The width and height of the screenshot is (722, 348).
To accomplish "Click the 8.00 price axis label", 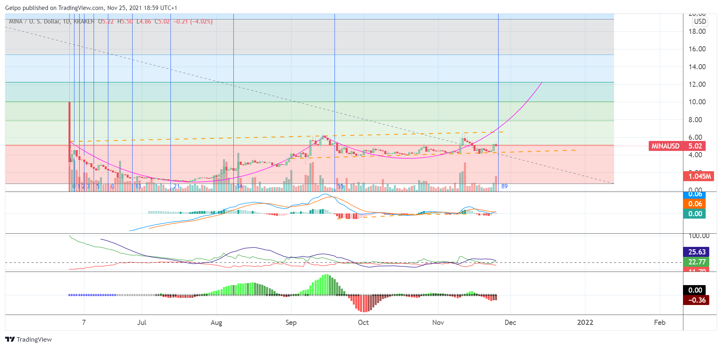I will tap(695, 120).
